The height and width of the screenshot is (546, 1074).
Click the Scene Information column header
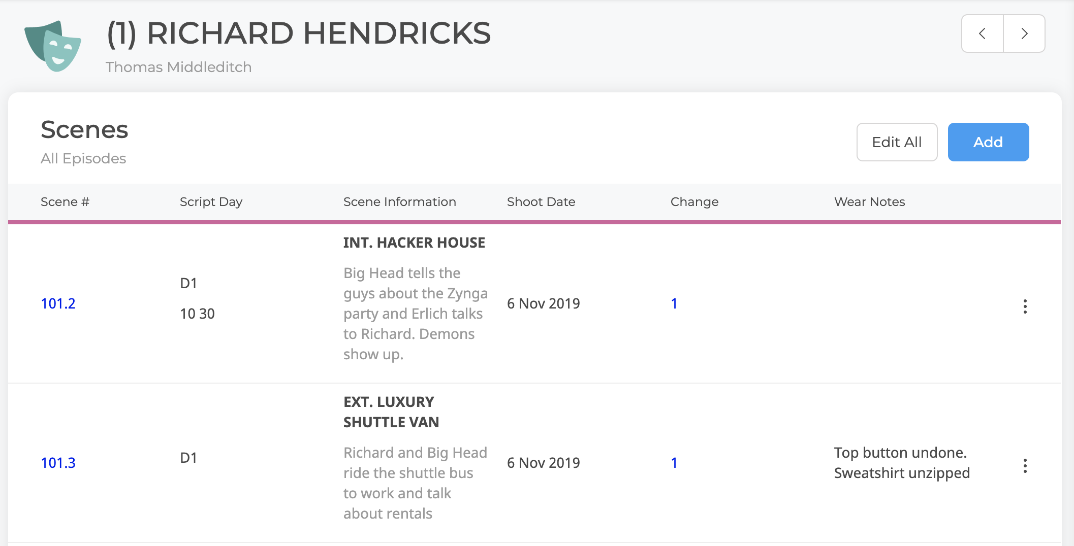399,202
